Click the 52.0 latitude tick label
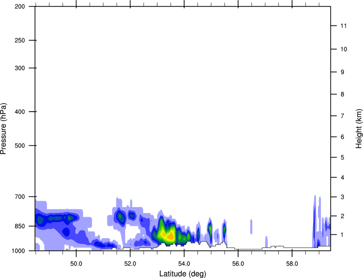The image size is (363, 278). [130, 264]
